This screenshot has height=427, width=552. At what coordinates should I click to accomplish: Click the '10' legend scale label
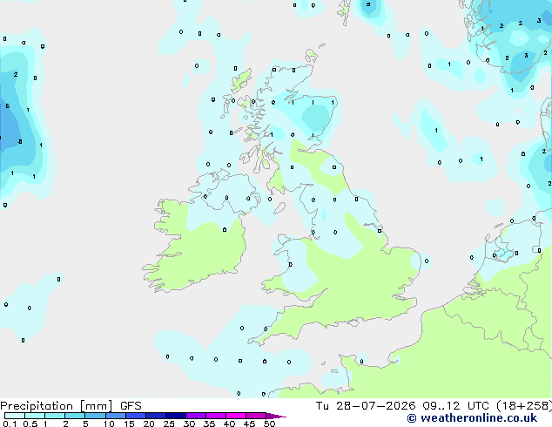pos(109,424)
